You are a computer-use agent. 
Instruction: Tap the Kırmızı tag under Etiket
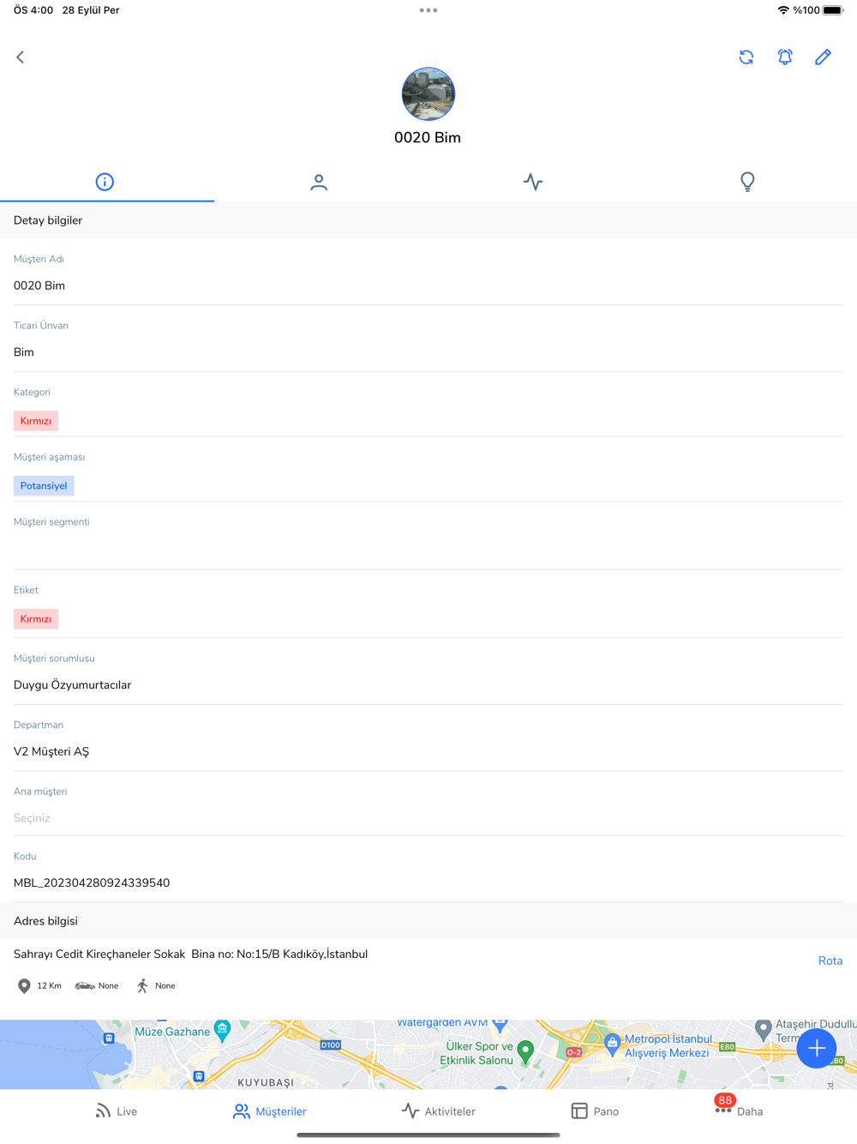36,619
